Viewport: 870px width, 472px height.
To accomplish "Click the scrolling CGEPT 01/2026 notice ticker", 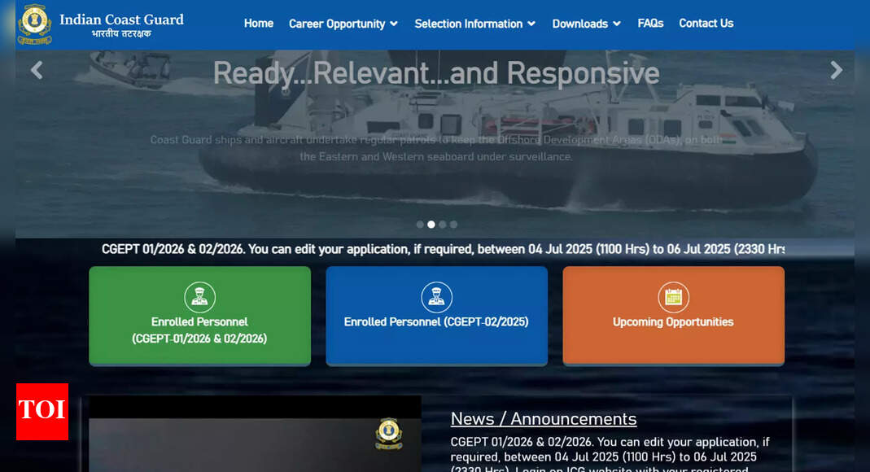I will pos(443,249).
